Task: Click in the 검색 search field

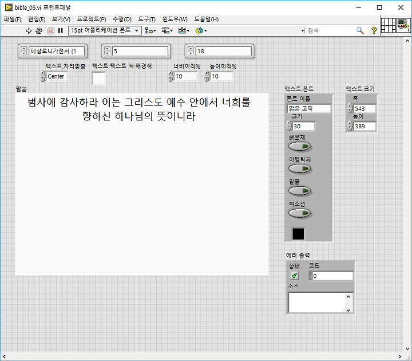Action: click(331, 30)
